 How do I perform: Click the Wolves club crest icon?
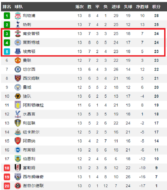[x=17, y=96]
